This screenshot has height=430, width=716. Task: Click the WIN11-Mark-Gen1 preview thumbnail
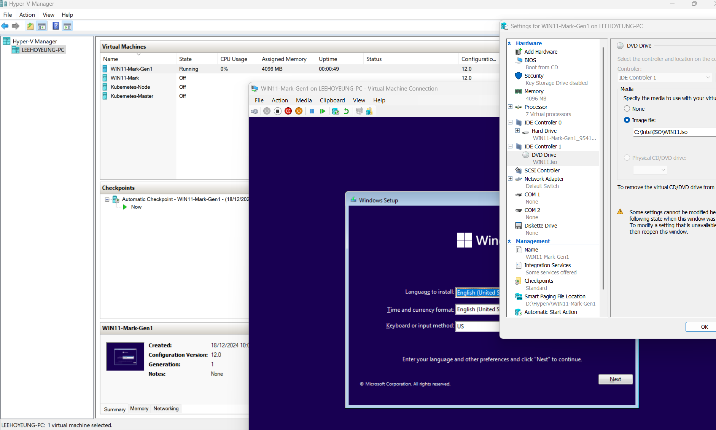tap(125, 357)
